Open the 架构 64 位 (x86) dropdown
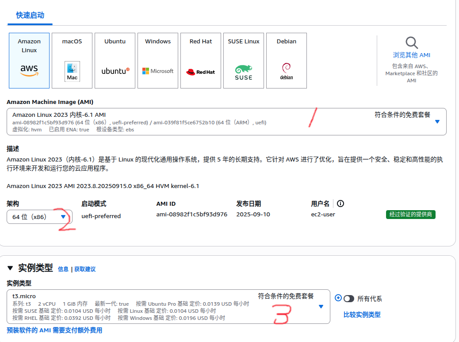 [x=39, y=217]
